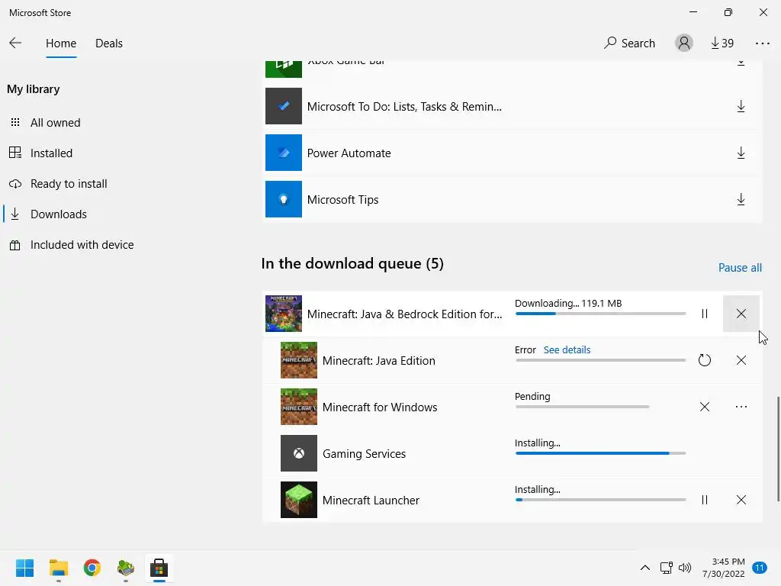The image size is (781, 586).
Task: Open Search in the store
Action: point(629,43)
